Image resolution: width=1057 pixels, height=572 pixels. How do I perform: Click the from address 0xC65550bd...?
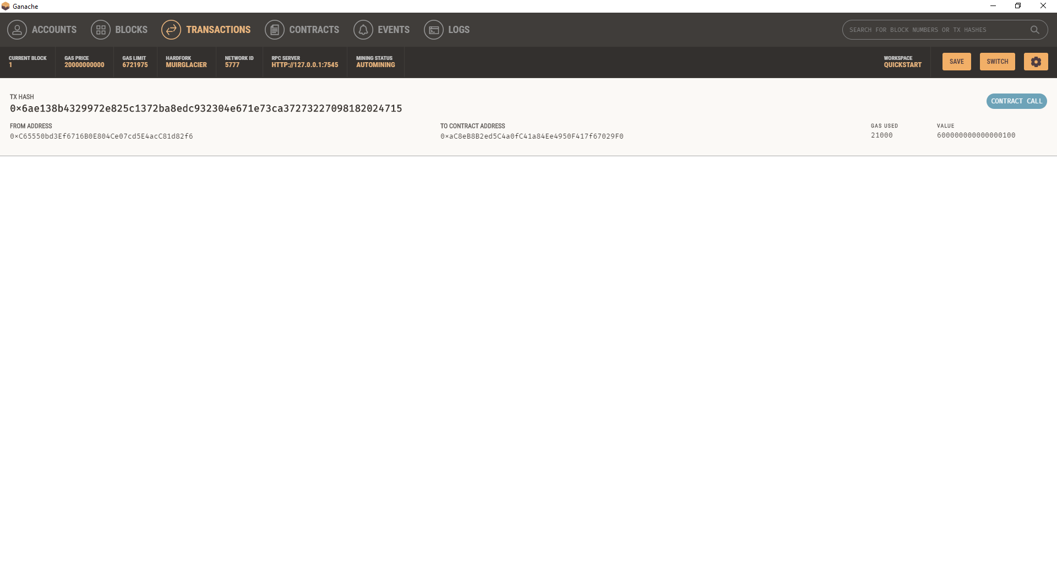pos(101,136)
